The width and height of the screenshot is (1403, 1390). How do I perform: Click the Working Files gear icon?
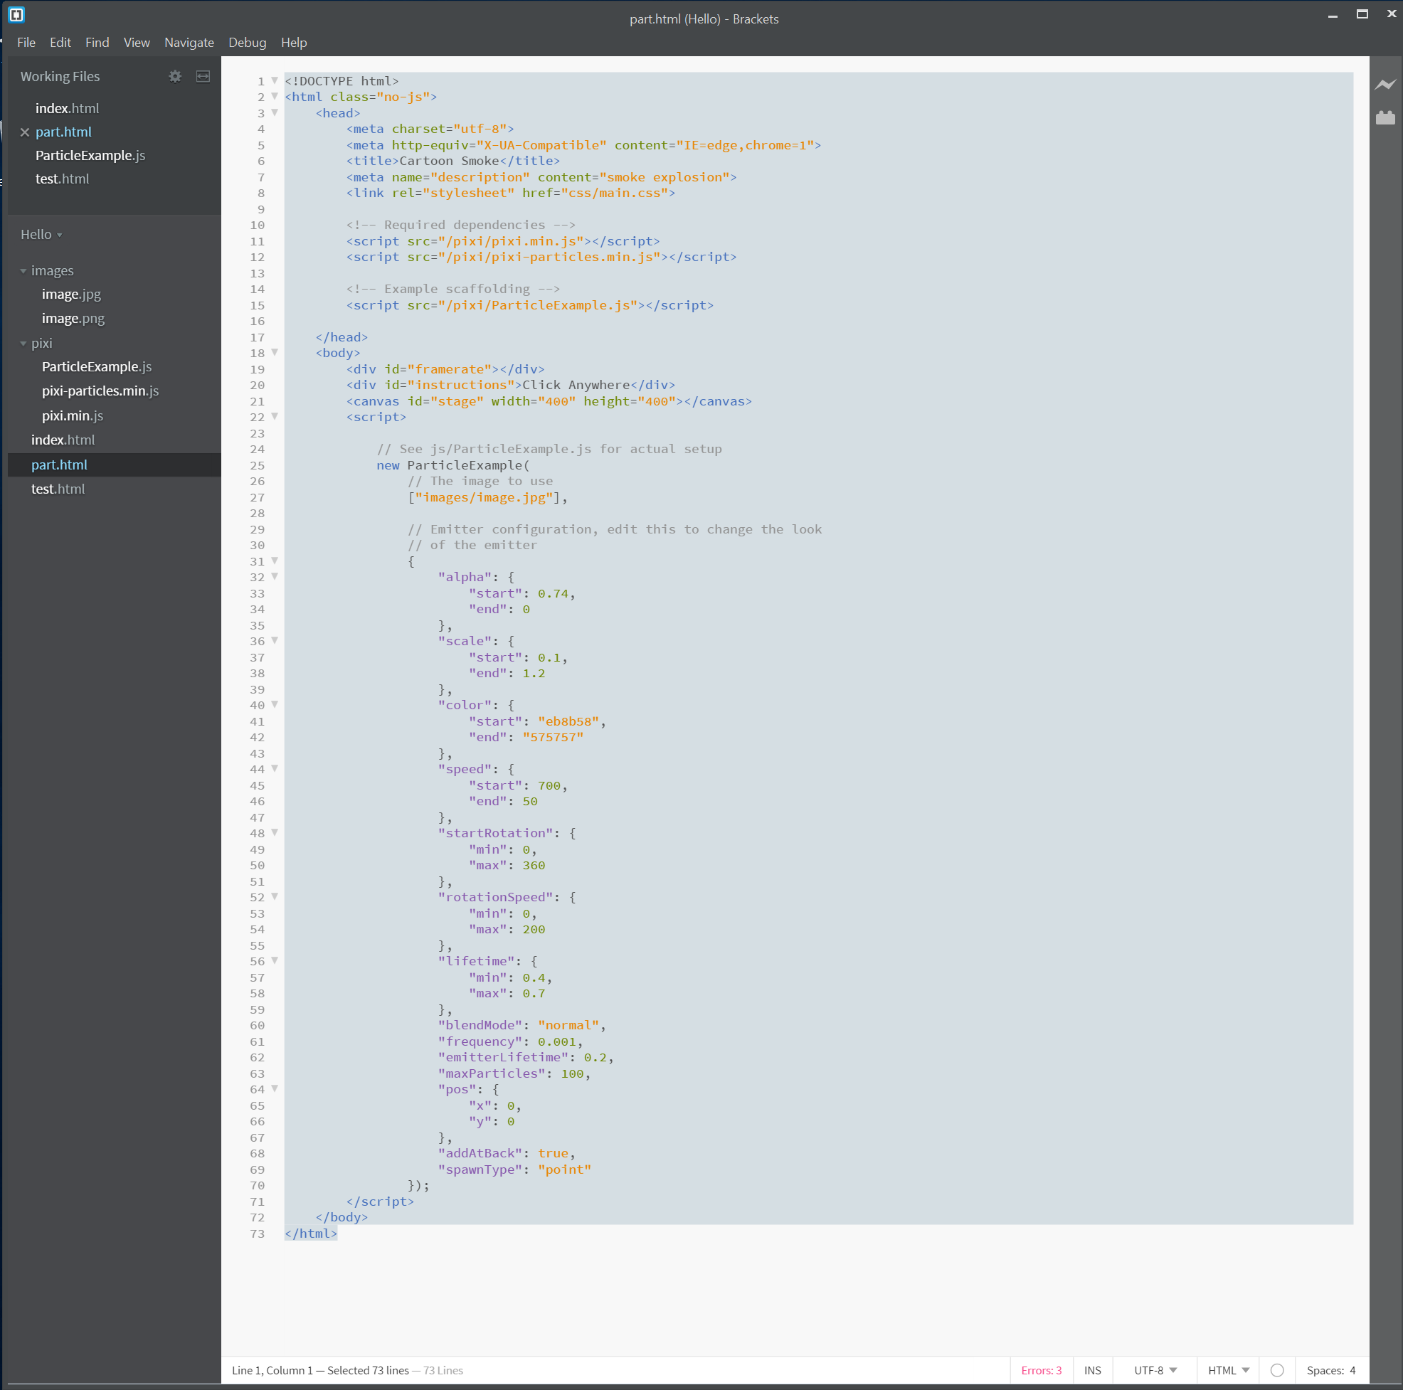click(175, 76)
